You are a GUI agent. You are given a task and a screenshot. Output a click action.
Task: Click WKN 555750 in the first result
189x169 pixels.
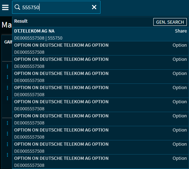tap(55, 38)
